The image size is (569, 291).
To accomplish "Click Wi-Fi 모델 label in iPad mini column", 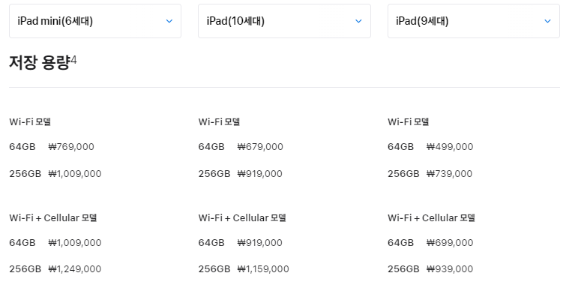I will (x=30, y=121).
